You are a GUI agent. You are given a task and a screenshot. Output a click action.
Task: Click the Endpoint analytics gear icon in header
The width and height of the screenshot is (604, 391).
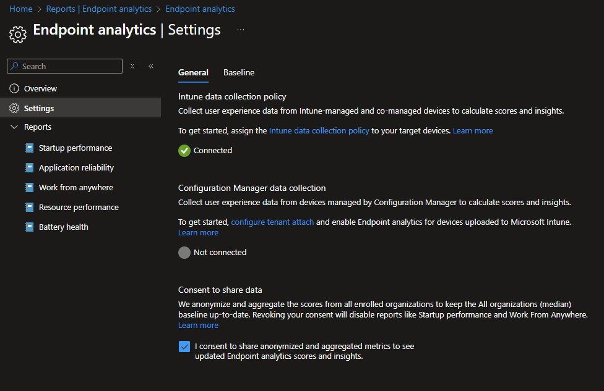tap(18, 34)
